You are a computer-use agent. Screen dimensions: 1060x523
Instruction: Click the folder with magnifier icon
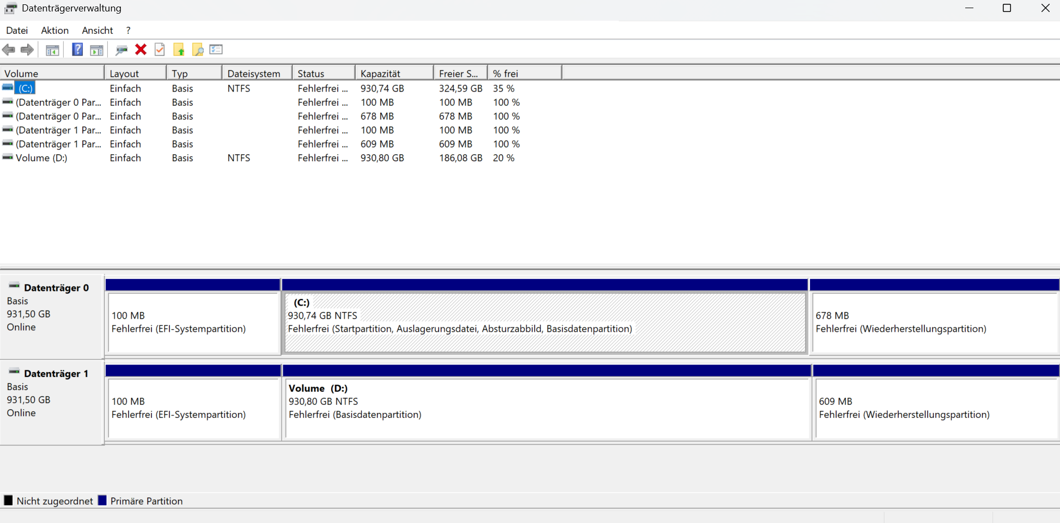(198, 50)
